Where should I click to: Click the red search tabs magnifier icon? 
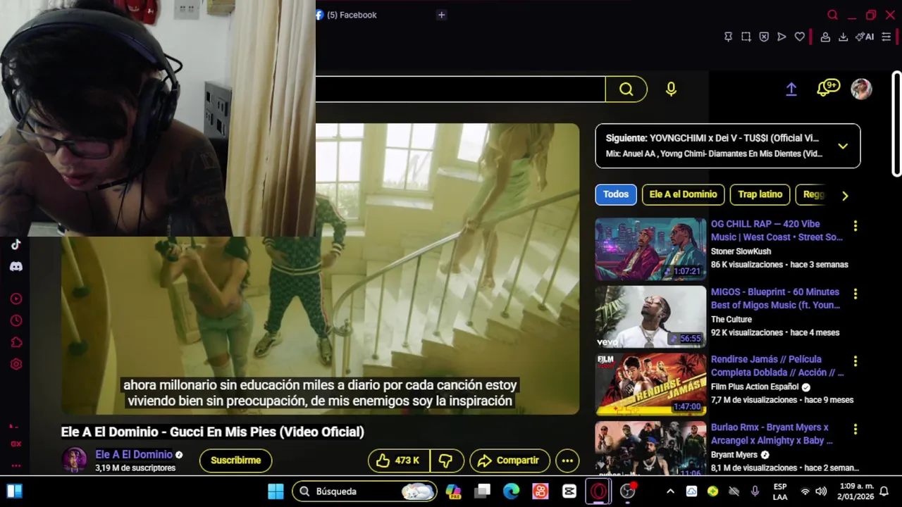[x=832, y=15]
